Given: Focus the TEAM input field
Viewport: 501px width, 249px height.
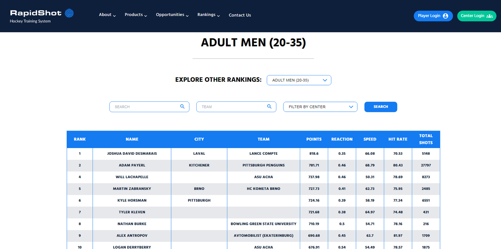Looking at the screenshot, I should (x=236, y=107).
